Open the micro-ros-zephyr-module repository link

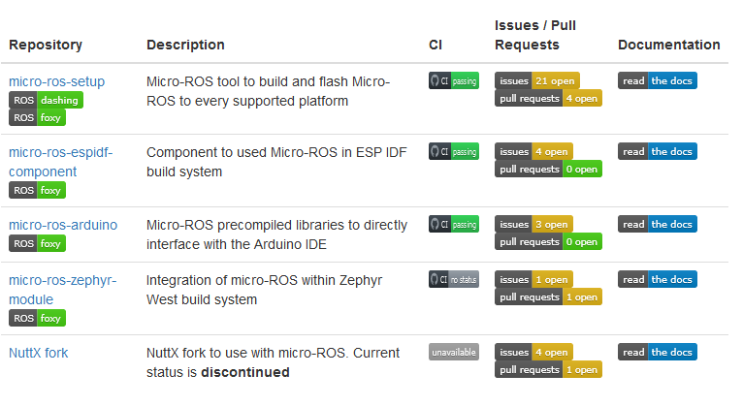click(x=62, y=290)
